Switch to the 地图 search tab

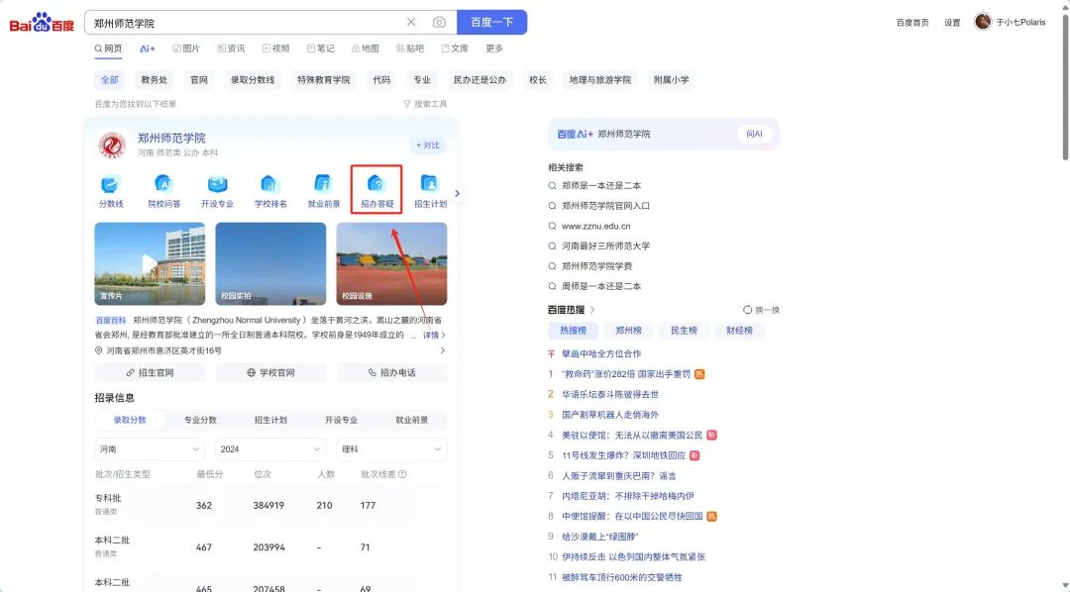pyautogui.click(x=365, y=49)
